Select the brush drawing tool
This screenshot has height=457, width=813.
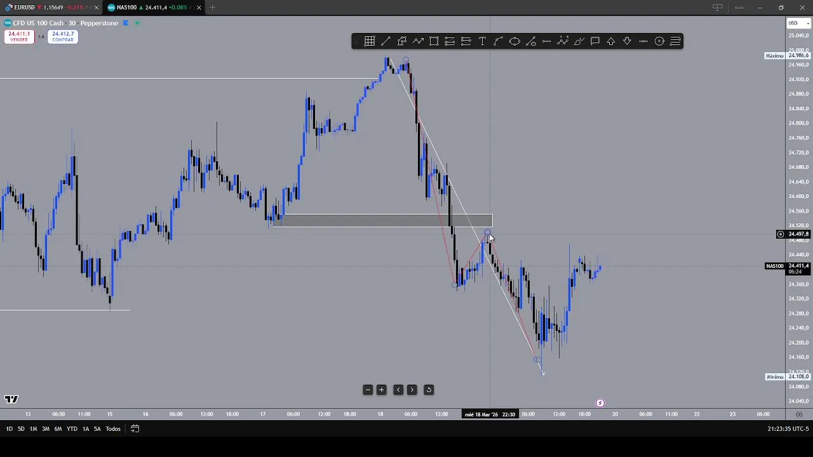point(579,41)
